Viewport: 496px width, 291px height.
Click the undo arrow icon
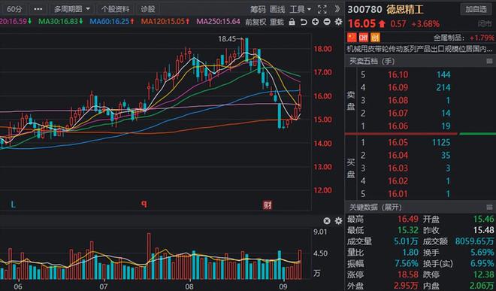[x=304, y=22]
